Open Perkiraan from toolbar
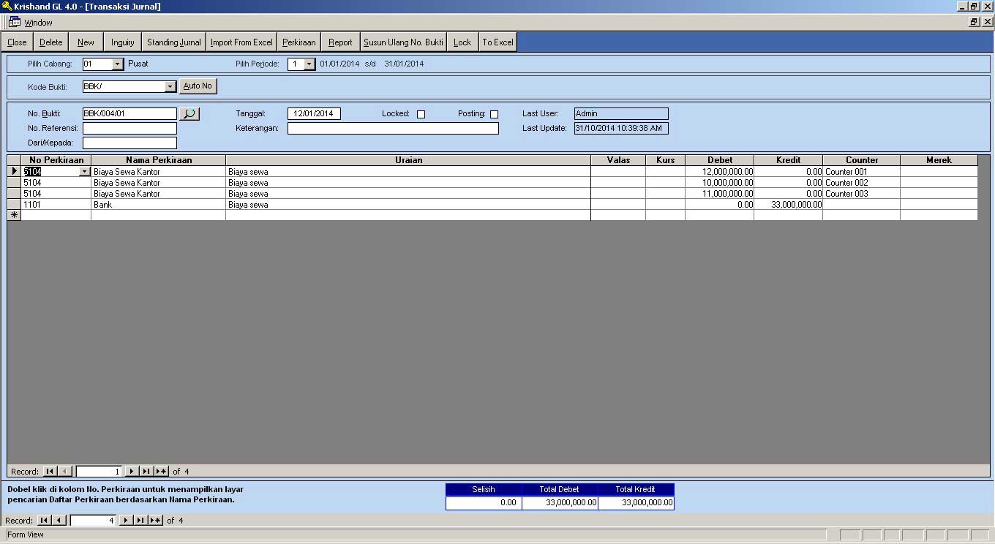Image resolution: width=995 pixels, height=544 pixels. (298, 42)
